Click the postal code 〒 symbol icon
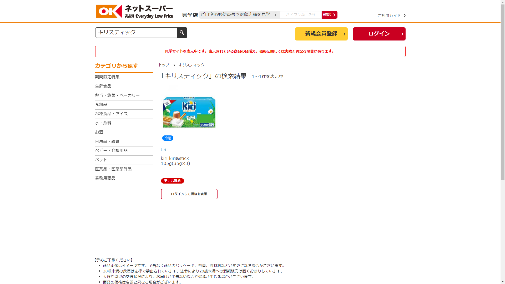The image size is (505, 284). point(275,15)
